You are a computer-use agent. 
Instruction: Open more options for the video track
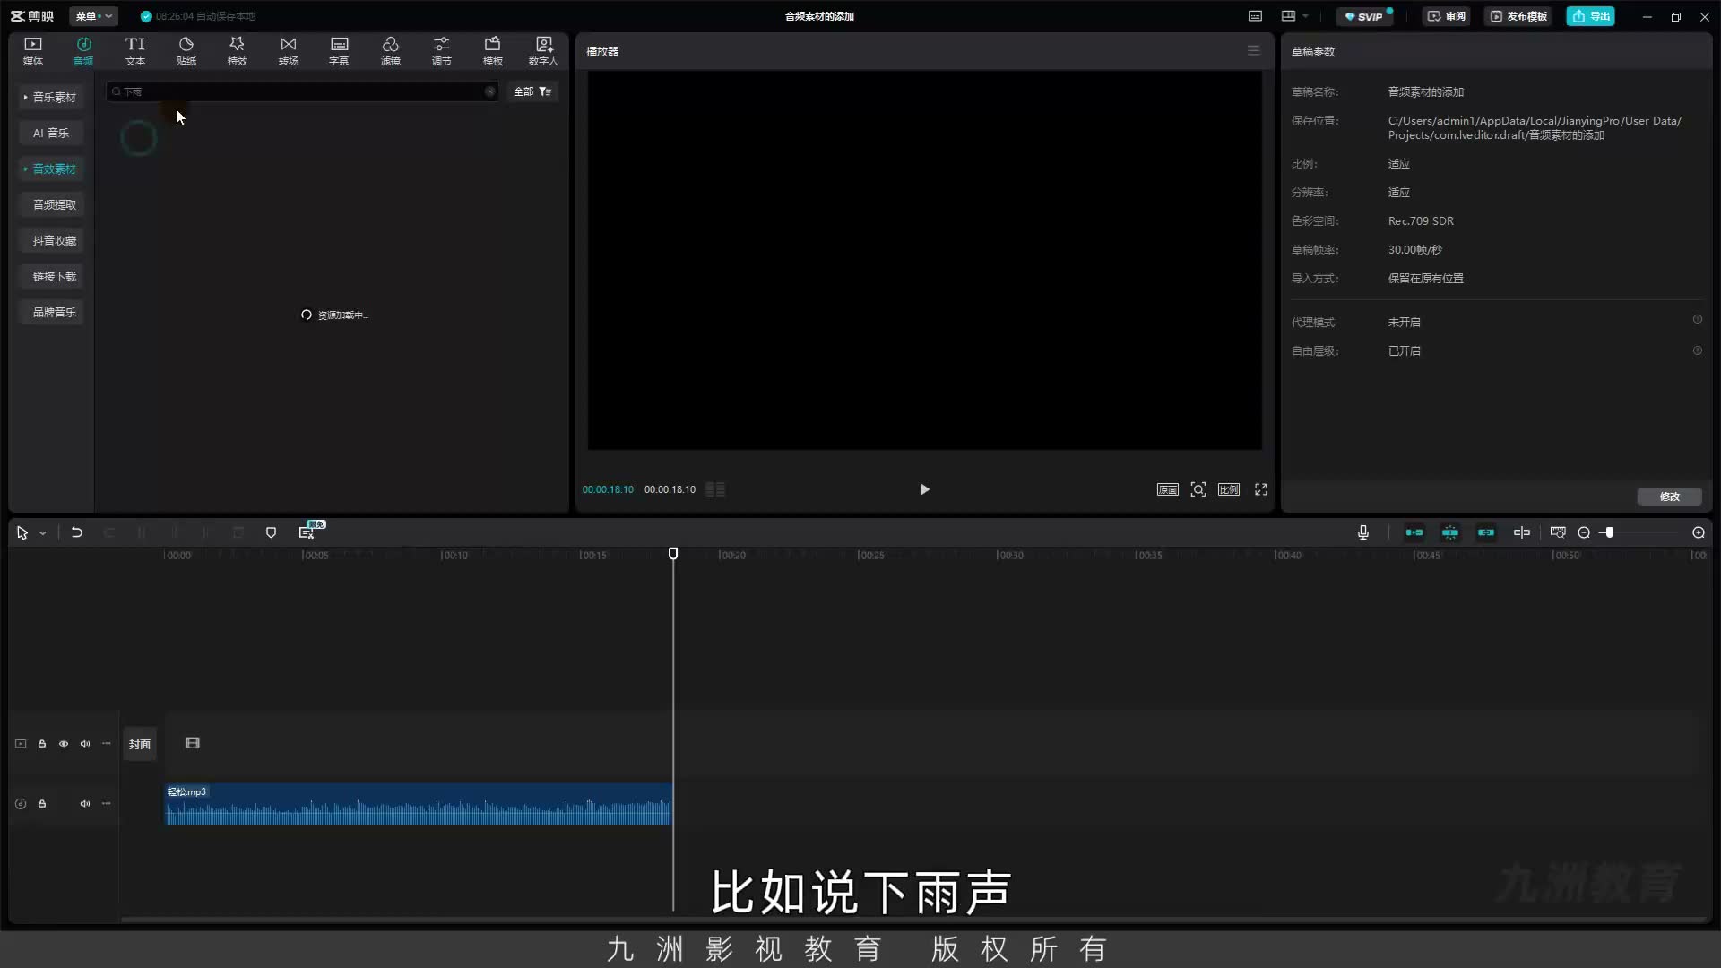[107, 744]
